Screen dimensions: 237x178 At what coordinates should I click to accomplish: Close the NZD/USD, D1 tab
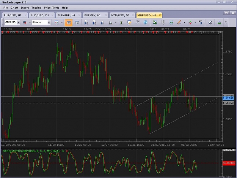[x=133, y=15]
